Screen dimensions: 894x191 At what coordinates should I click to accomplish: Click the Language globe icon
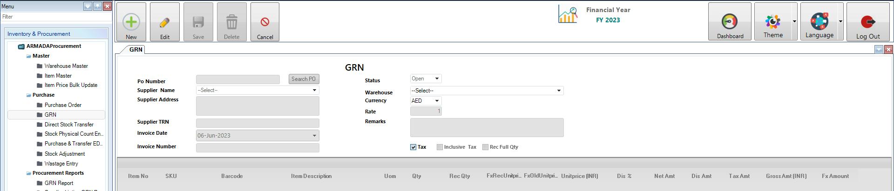(819, 21)
